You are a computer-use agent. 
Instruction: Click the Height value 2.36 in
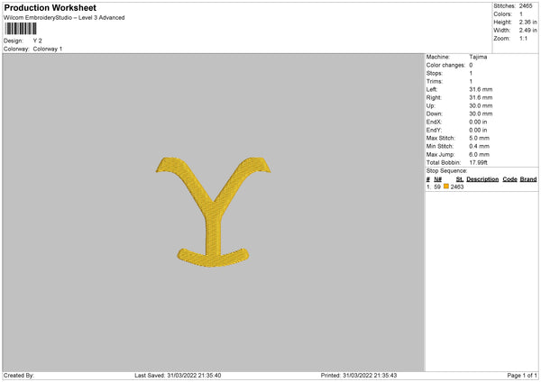527,22
